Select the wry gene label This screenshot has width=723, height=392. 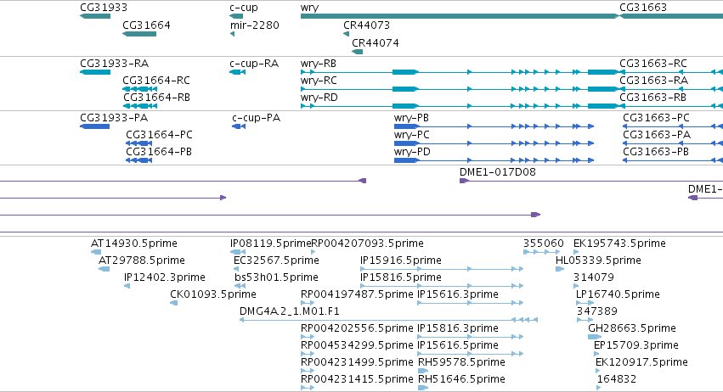pos(309,8)
